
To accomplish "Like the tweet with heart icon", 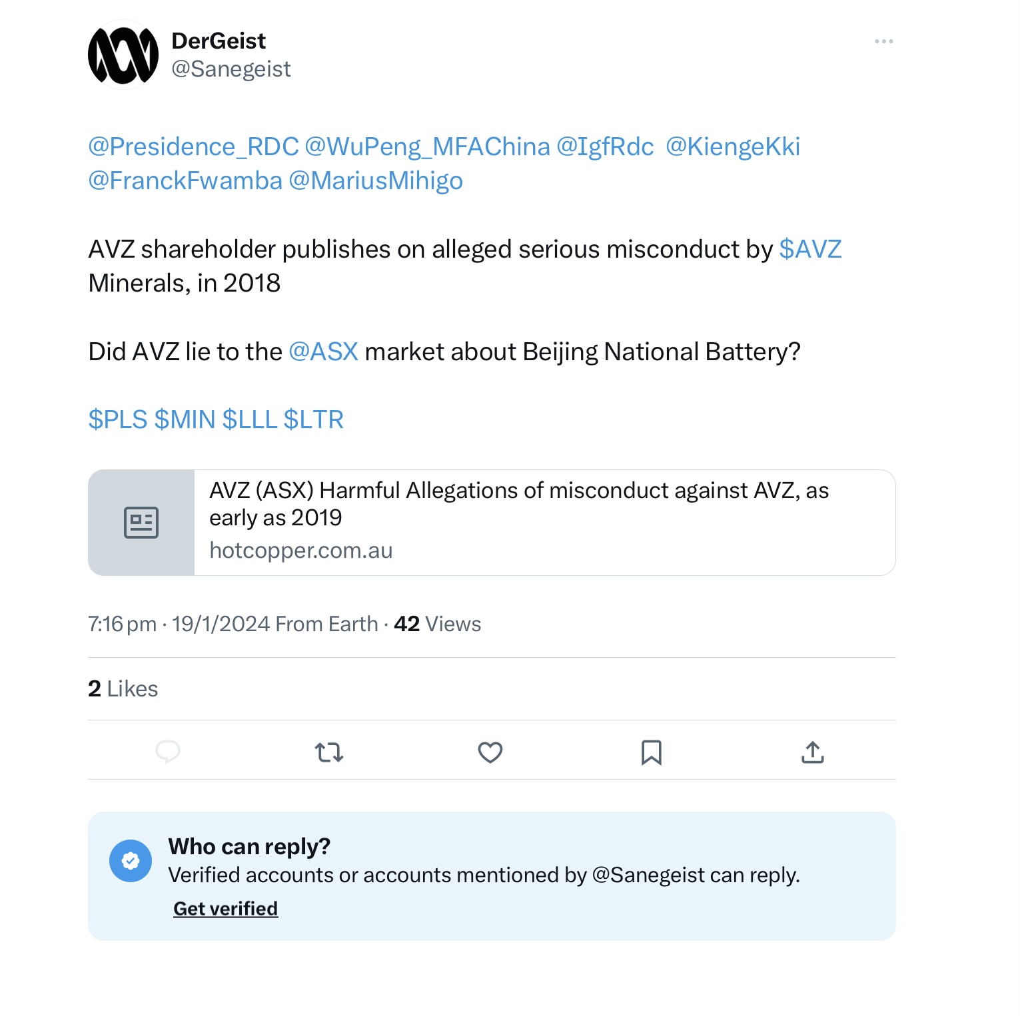I will (490, 752).
